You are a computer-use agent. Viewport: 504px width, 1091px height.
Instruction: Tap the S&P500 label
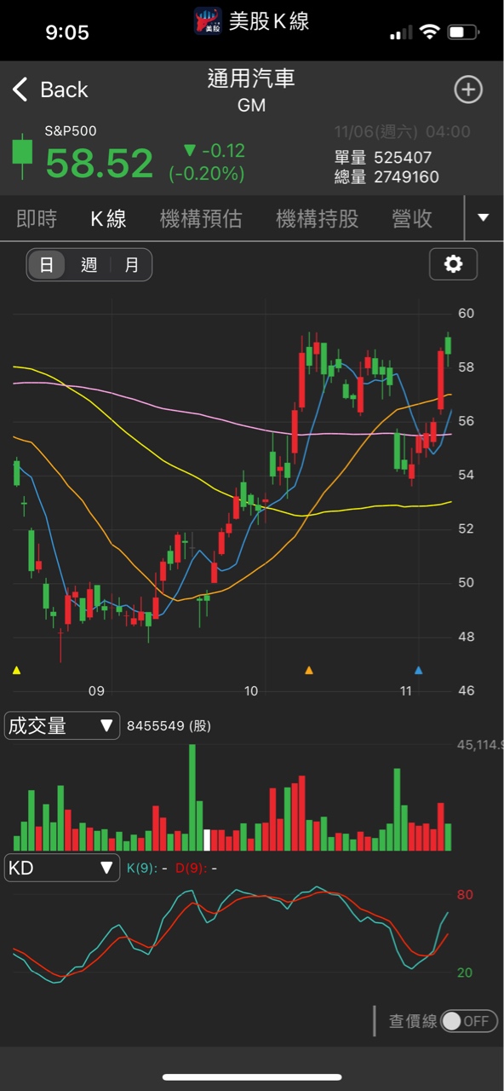pos(71,131)
